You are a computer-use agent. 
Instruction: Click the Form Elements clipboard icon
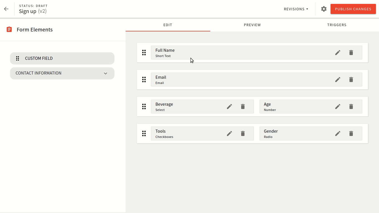(x=9, y=29)
